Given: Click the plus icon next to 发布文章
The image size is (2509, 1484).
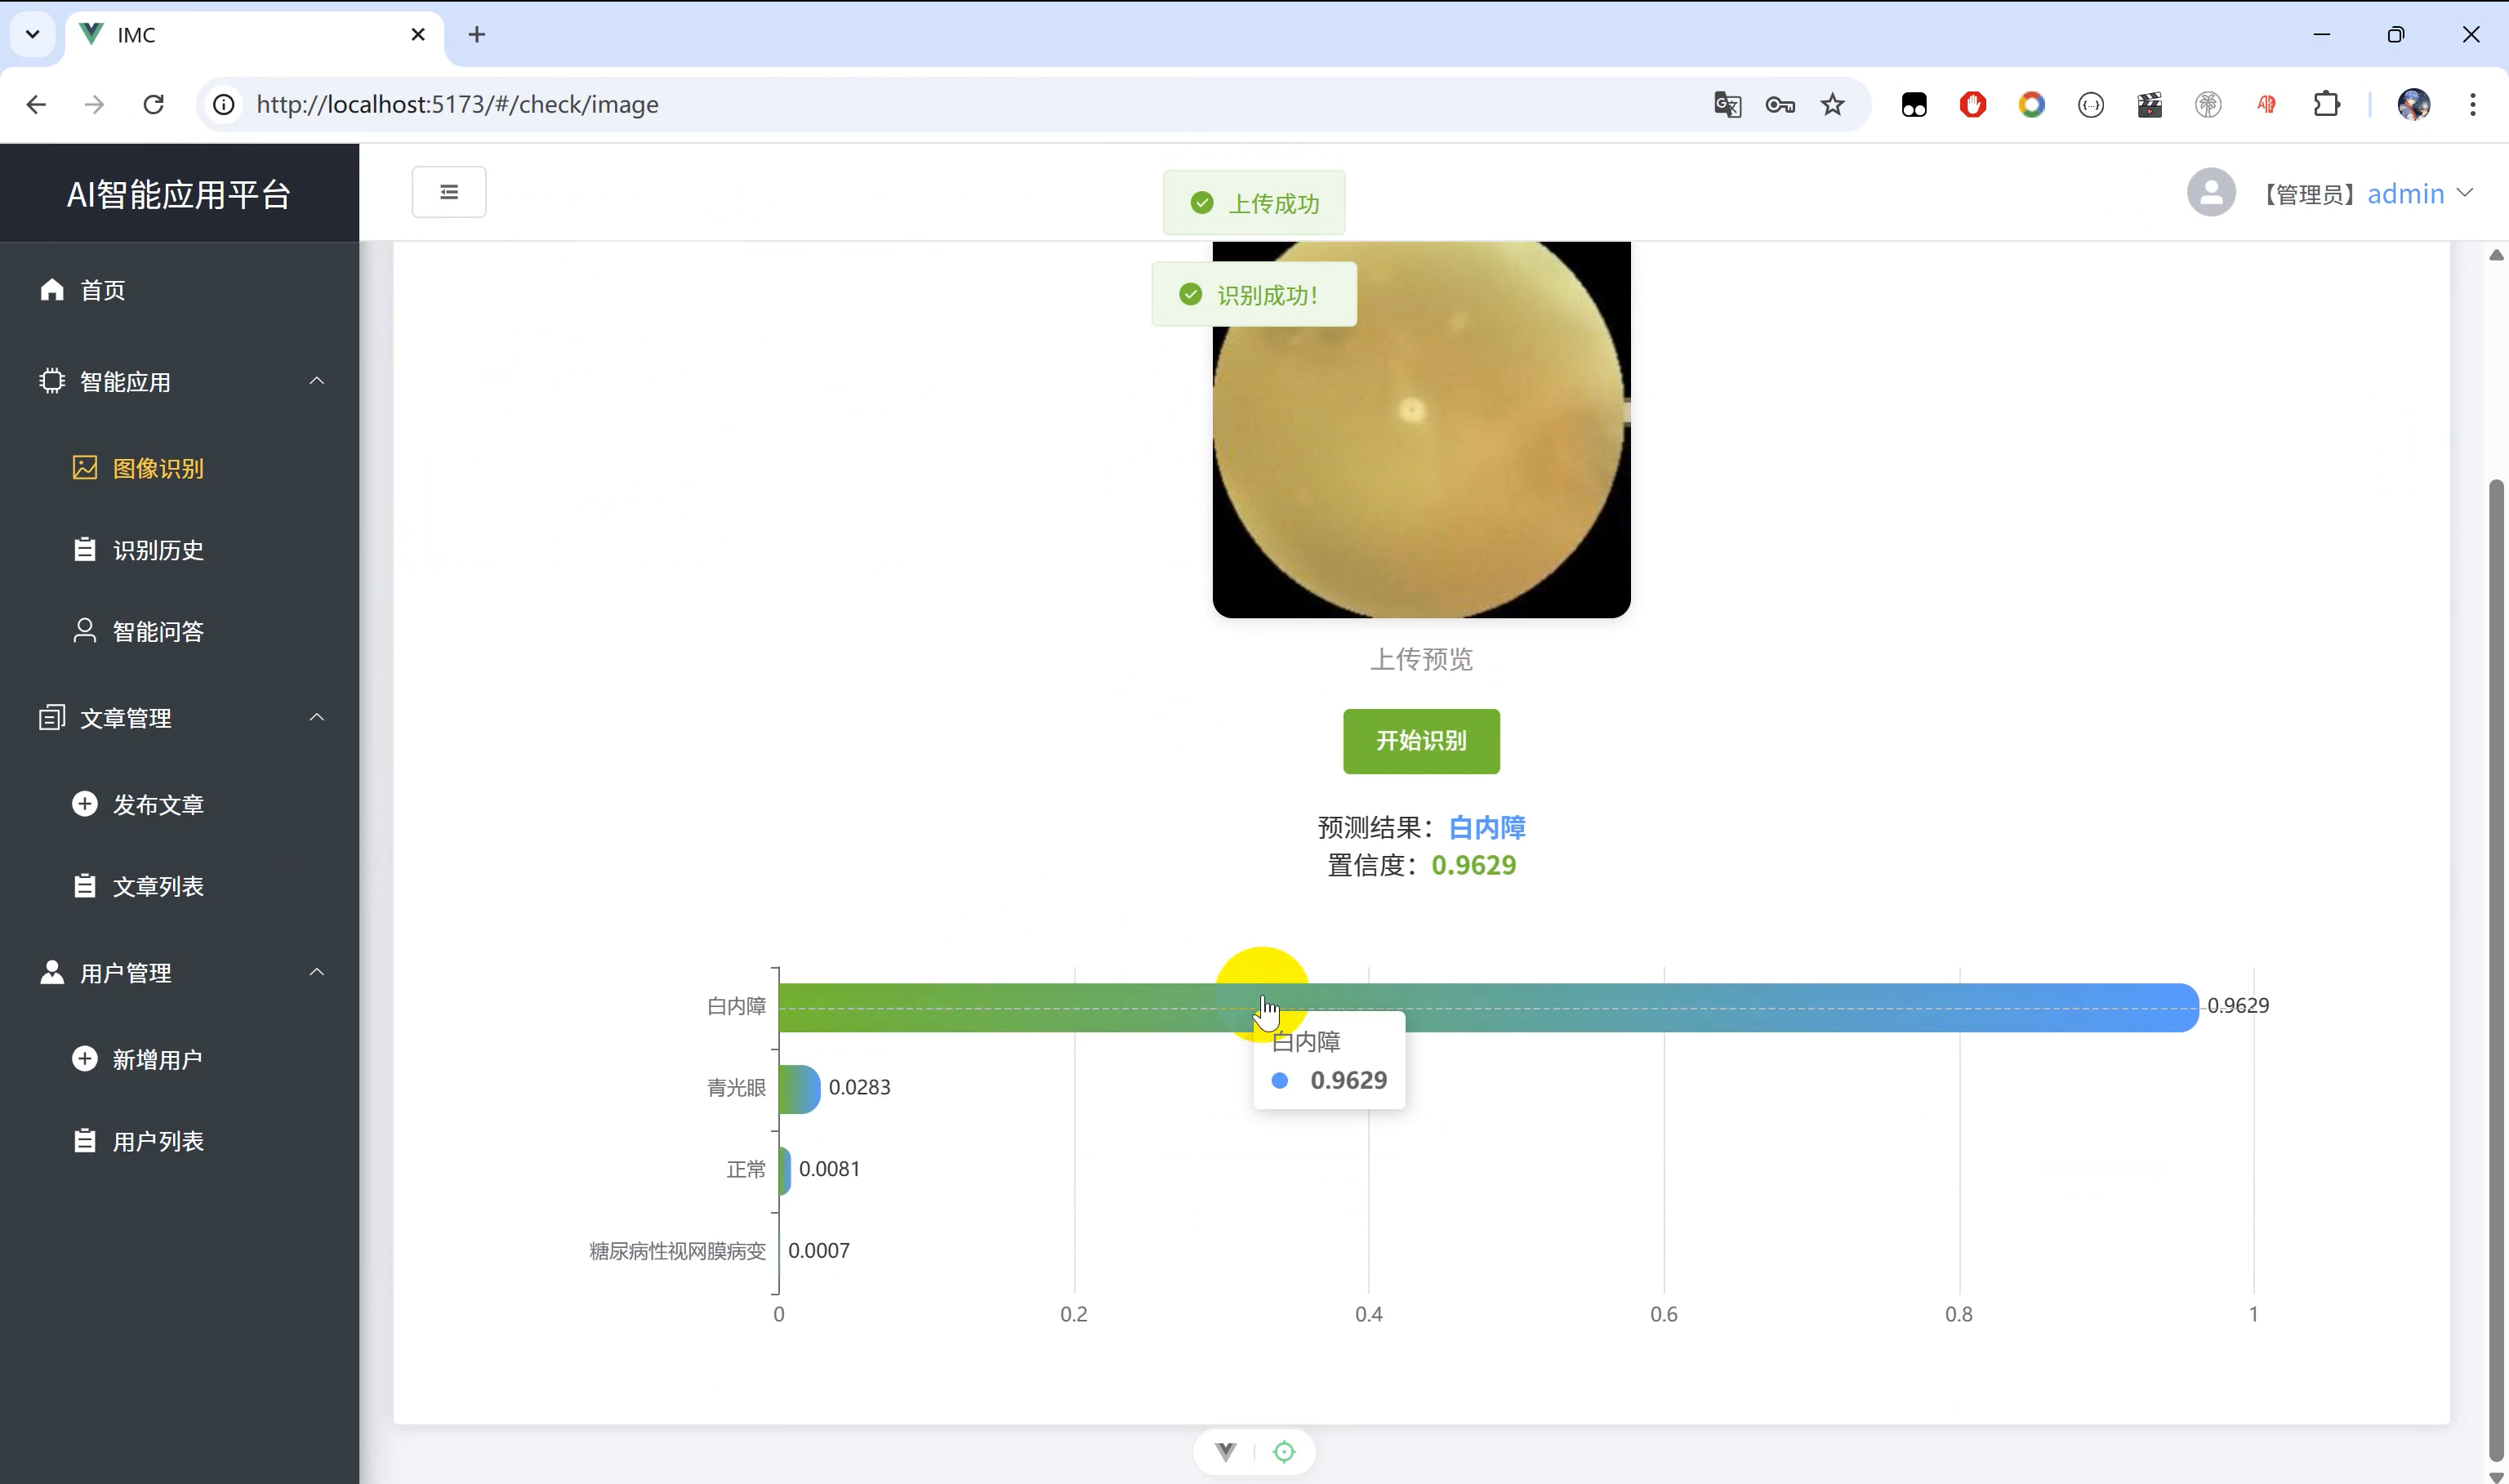Looking at the screenshot, I should click(85, 803).
